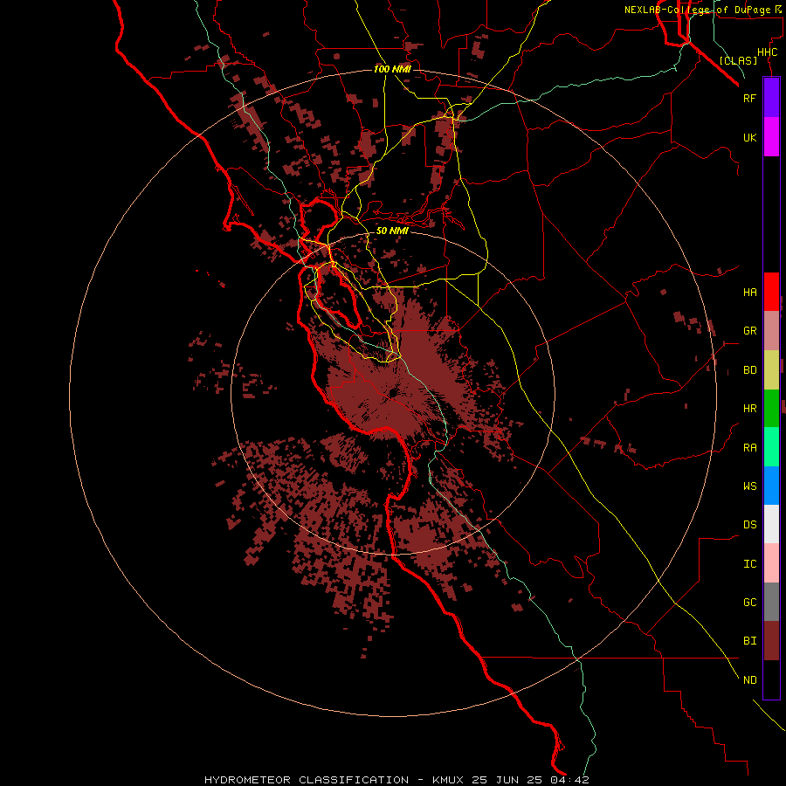Click the 04:42 timestamp
This screenshot has height=786, width=786.
pyautogui.click(x=571, y=780)
